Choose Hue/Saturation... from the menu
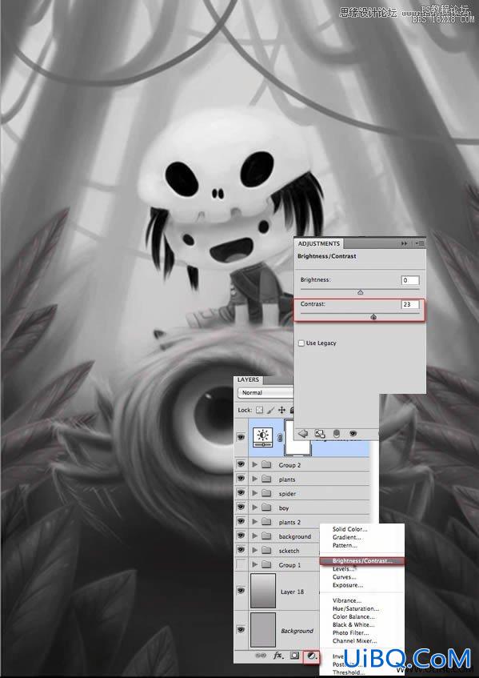Viewport: 479px width, 678px height. pyautogui.click(x=356, y=609)
